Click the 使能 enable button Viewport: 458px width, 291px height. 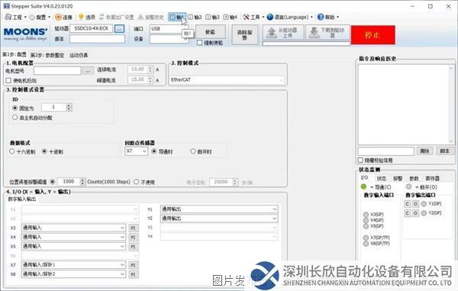click(x=211, y=32)
